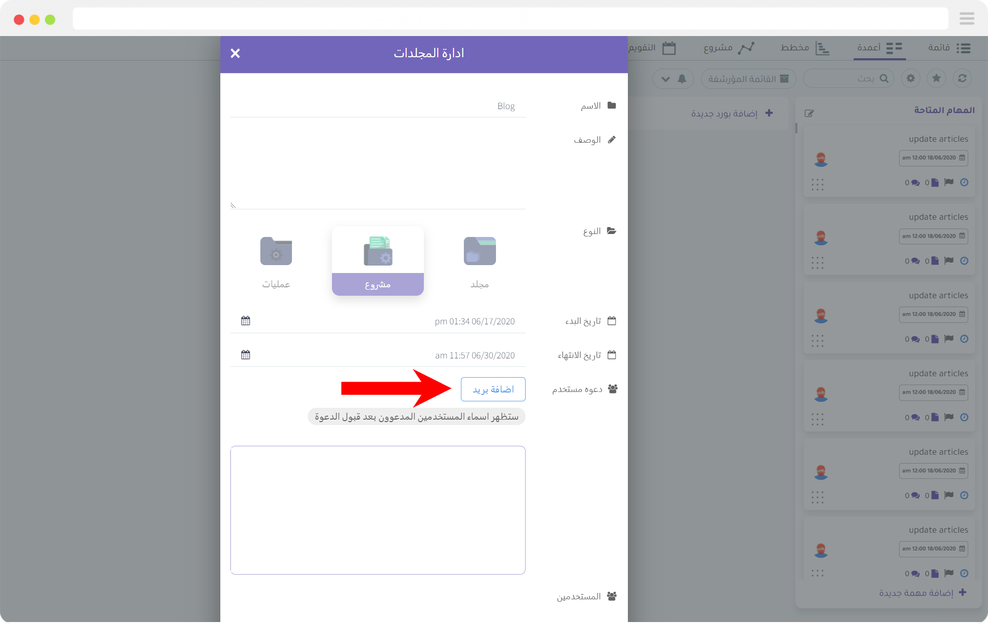The width and height of the screenshot is (988, 624).
Task: Switch to the مخطط chart view tab
Action: [805, 48]
